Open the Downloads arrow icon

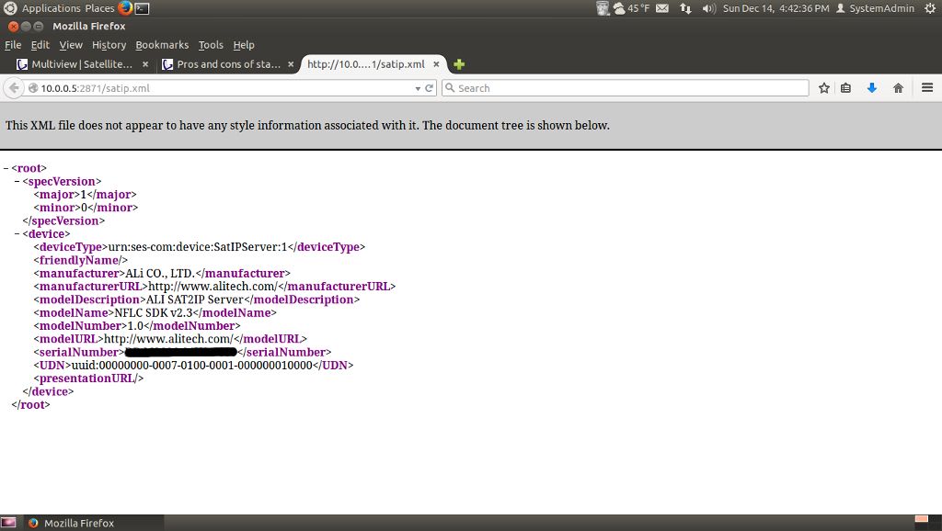[872, 88]
